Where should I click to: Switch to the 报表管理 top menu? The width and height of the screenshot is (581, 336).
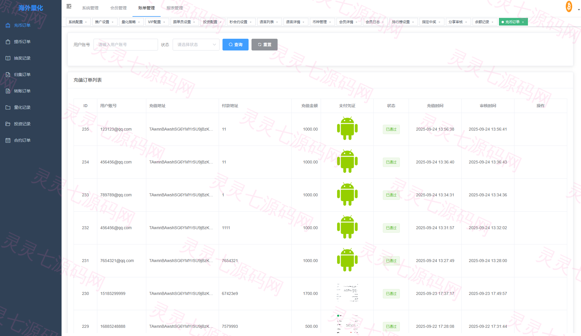(175, 8)
